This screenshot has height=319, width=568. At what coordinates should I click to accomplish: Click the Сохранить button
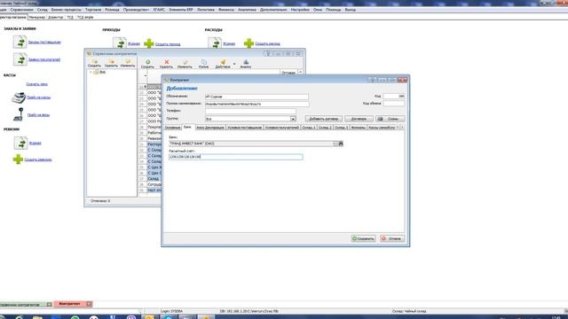coord(363,238)
